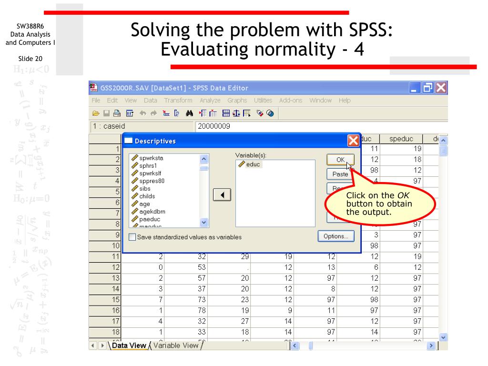Enable Save standardized values as variables checkbox
The image size is (488, 366).
click(132, 237)
